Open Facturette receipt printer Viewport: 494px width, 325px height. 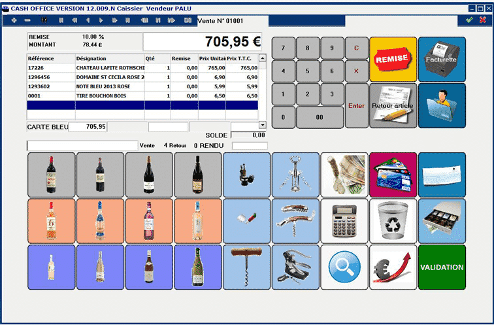point(442,59)
